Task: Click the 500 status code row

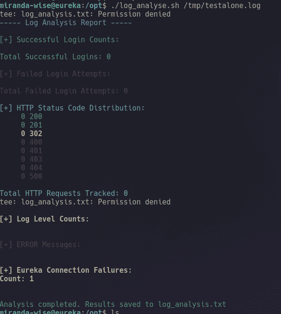Action: pos(32,176)
